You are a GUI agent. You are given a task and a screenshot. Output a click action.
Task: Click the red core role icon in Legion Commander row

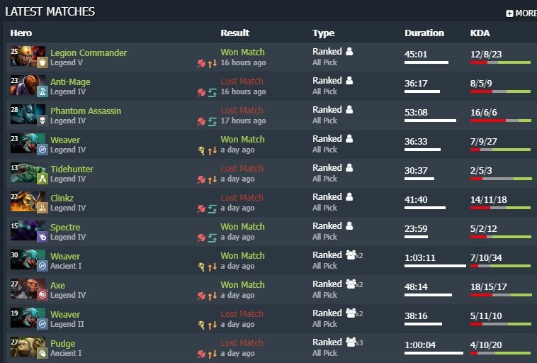(x=201, y=63)
